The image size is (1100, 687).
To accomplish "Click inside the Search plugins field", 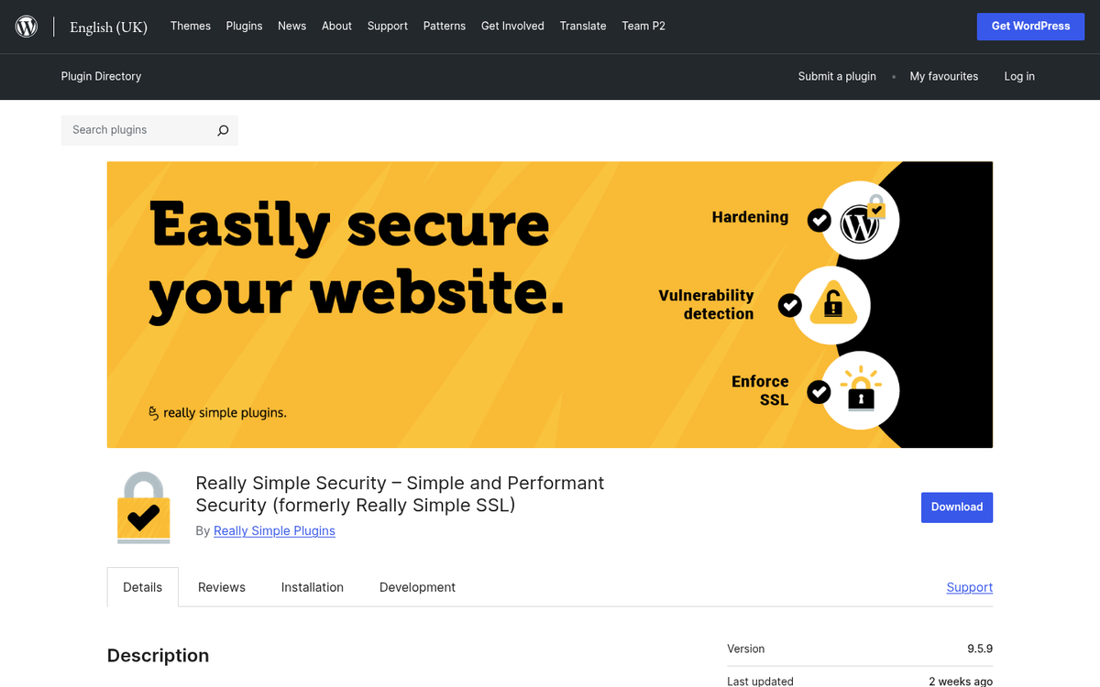I will coord(137,130).
